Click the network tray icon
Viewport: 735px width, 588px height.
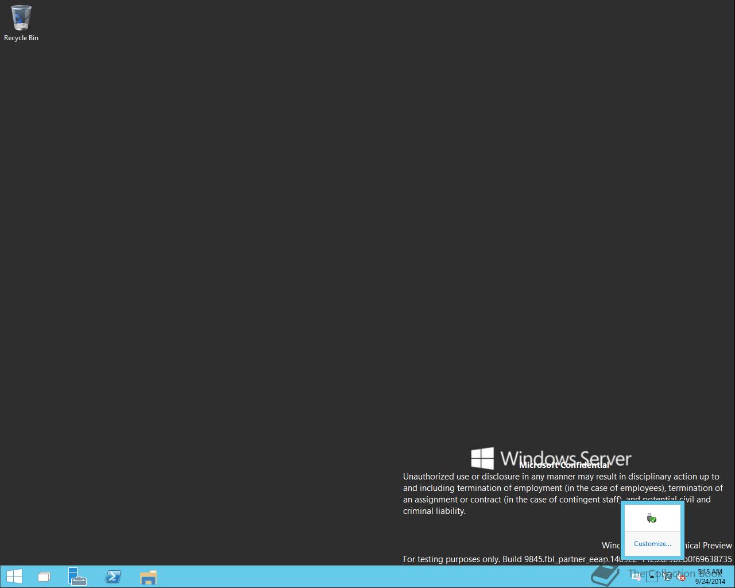tap(667, 577)
